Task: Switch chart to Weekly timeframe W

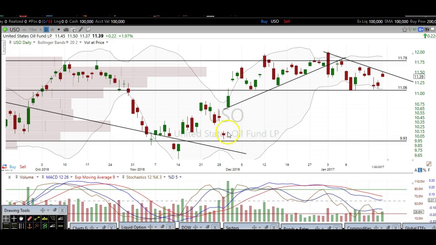Action: 52,30
